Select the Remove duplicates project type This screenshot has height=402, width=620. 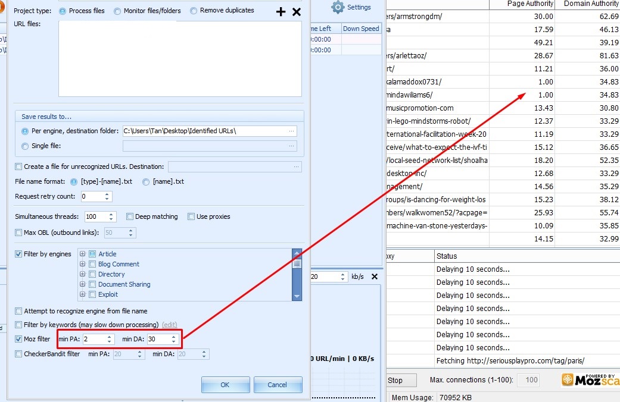coord(194,11)
